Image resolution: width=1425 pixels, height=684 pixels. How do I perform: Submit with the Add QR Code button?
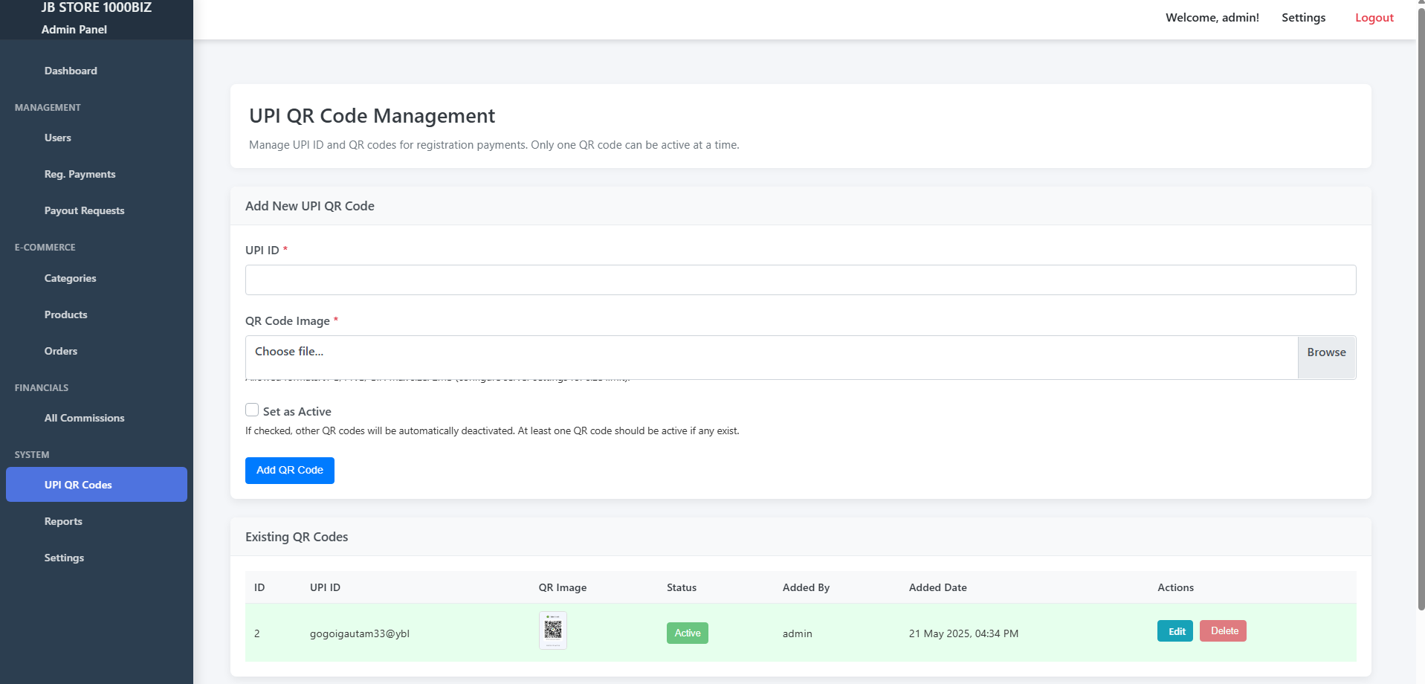point(289,471)
